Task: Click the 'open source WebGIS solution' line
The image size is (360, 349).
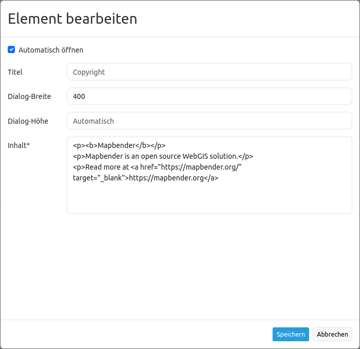Action: point(163,156)
